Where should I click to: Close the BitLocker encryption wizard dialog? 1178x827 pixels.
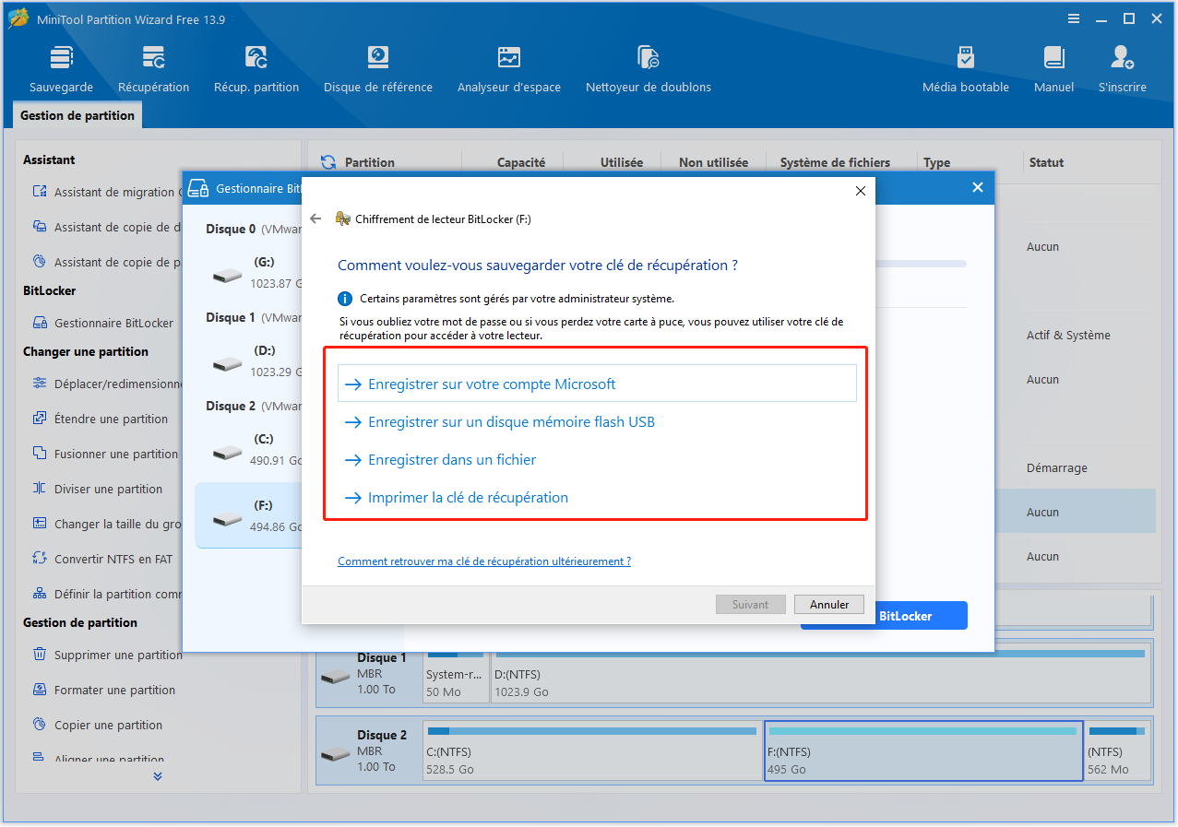tap(860, 191)
